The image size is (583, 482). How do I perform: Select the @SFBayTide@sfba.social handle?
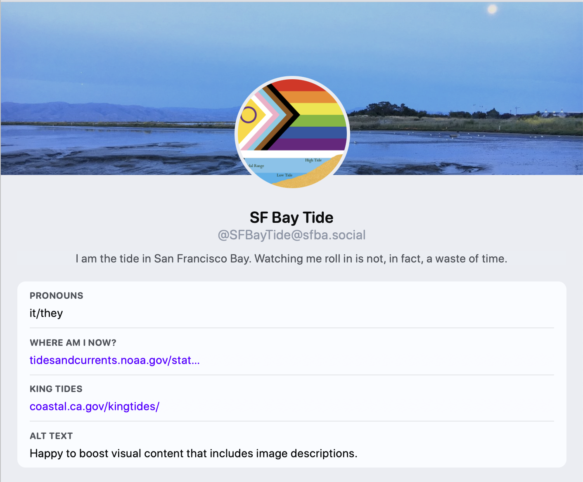(291, 235)
